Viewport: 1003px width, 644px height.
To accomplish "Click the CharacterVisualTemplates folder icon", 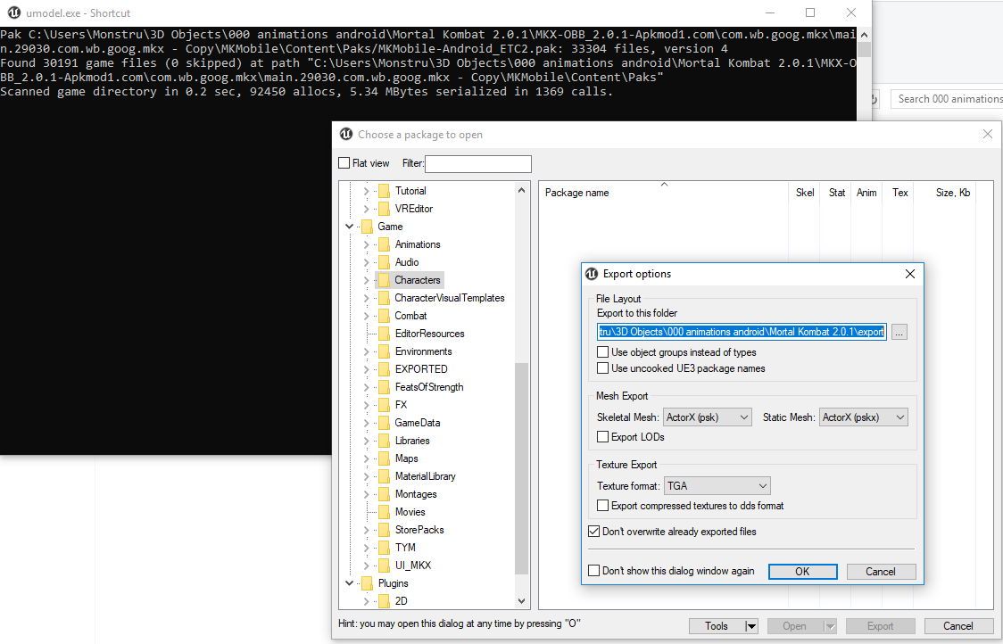I will (384, 298).
